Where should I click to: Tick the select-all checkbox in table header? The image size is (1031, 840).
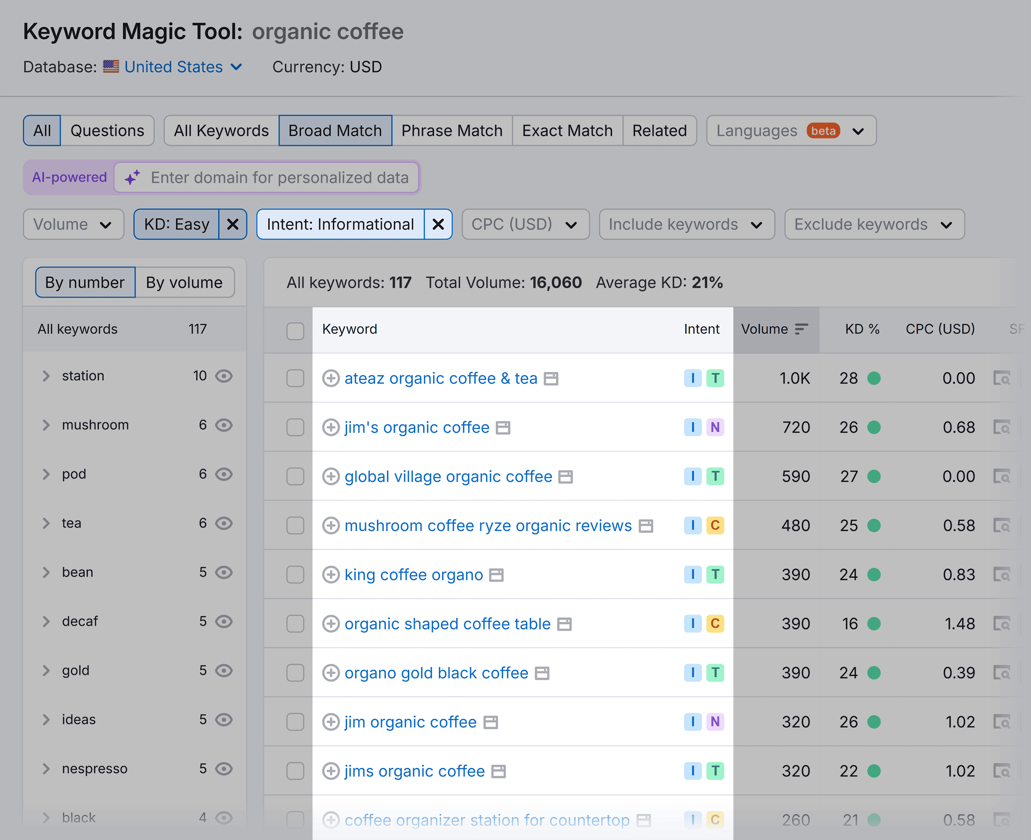(x=295, y=331)
